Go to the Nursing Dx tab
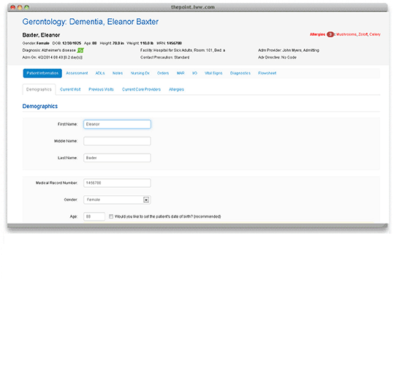The width and height of the screenshot is (394, 380). [140, 73]
